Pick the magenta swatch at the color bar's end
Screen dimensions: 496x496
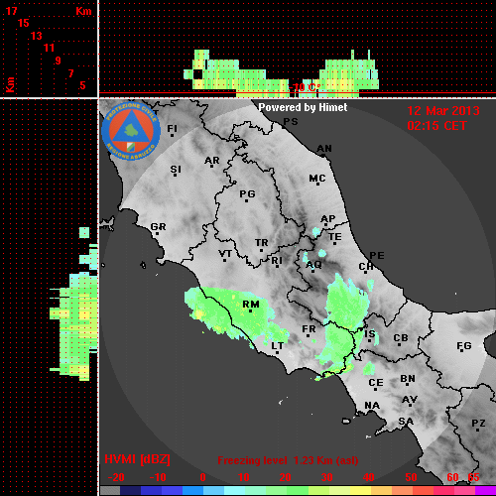tap(485, 491)
